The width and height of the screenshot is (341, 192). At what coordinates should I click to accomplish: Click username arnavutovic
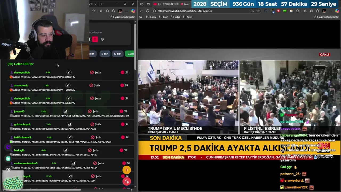(x=21, y=85)
